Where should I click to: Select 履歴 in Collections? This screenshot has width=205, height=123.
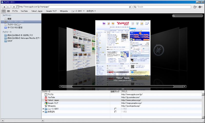tap(9, 19)
